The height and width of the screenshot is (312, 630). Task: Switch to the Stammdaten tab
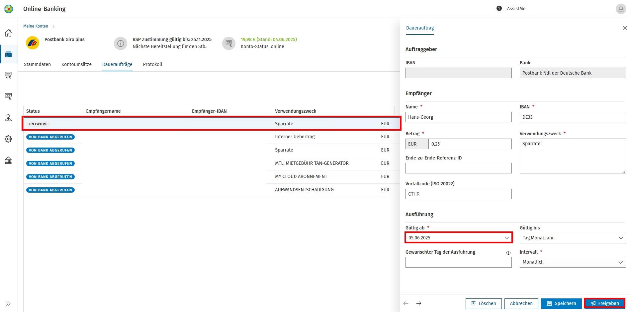(x=37, y=64)
